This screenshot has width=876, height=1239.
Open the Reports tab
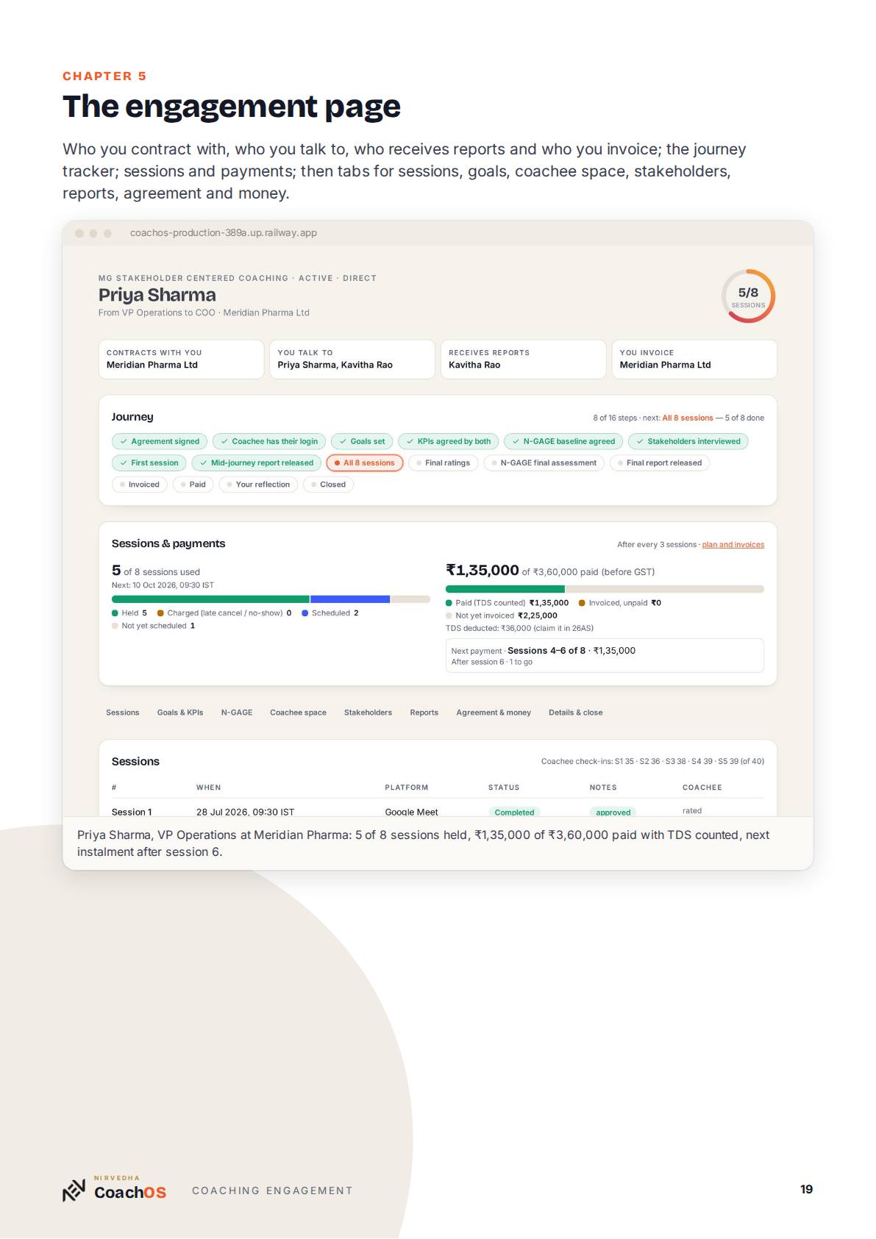424,713
